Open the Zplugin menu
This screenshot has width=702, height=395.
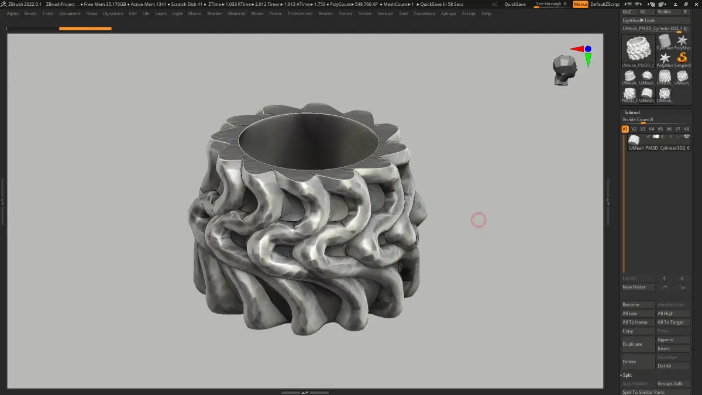[x=448, y=13]
